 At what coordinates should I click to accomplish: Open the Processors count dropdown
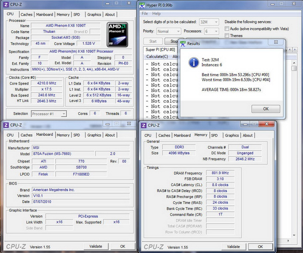coord(211,31)
